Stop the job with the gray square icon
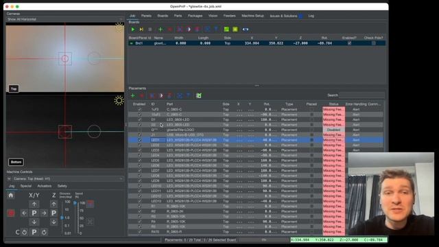Viewport: 439px width, 247px height. click(x=150, y=29)
